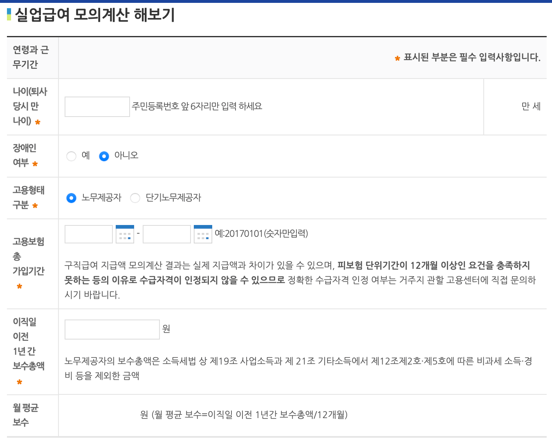This screenshot has width=552, height=441.
Task: Click the insurance period end date field
Action: (166, 234)
